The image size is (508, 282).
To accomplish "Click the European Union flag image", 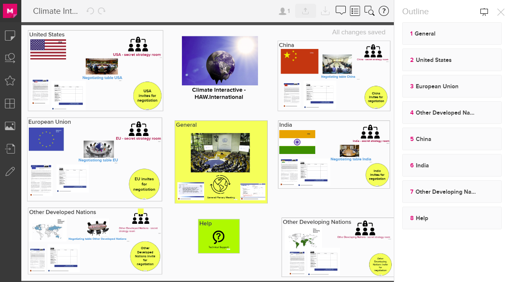I will [46, 139].
